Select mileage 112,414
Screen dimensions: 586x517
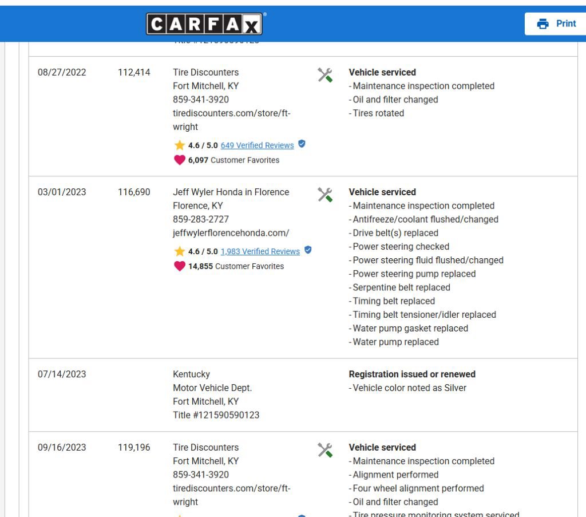tap(134, 73)
